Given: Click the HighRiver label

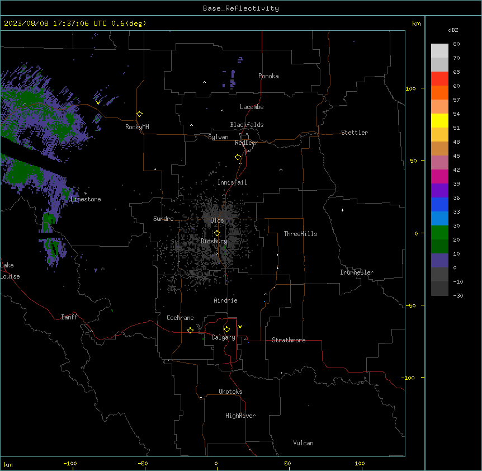Looking at the screenshot, I should tap(240, 416).
